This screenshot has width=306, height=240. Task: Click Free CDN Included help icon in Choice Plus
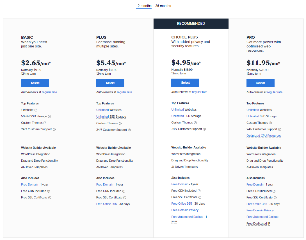(x=199, y=191)
